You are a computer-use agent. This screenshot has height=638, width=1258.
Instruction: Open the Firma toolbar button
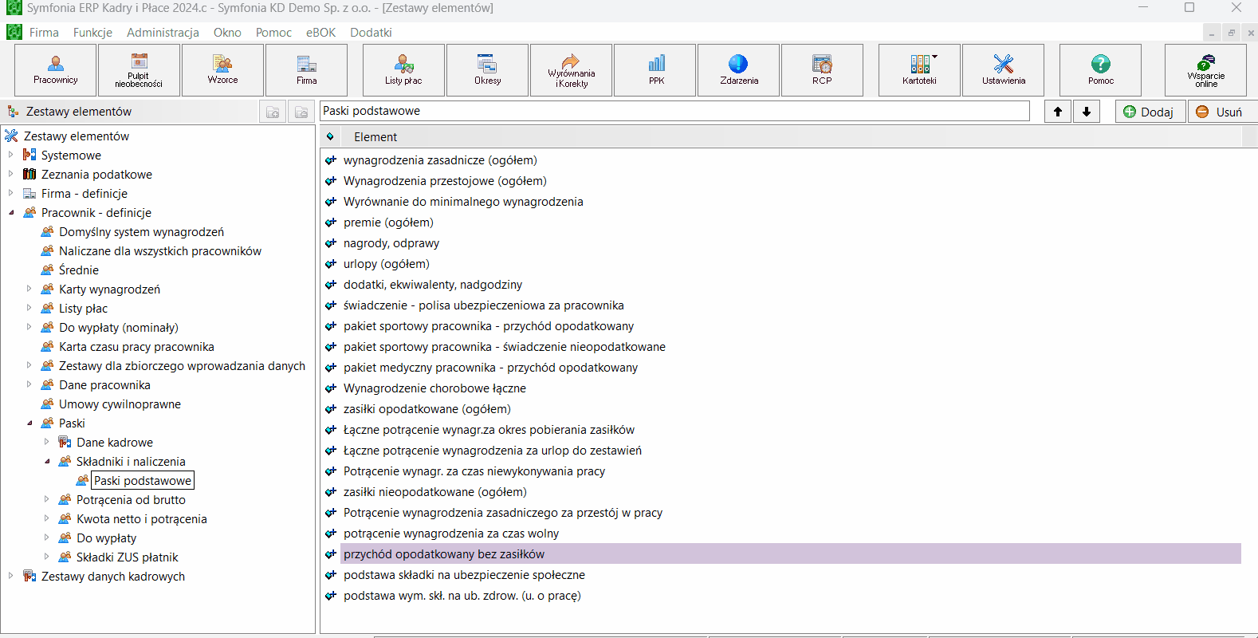(306, 70)
